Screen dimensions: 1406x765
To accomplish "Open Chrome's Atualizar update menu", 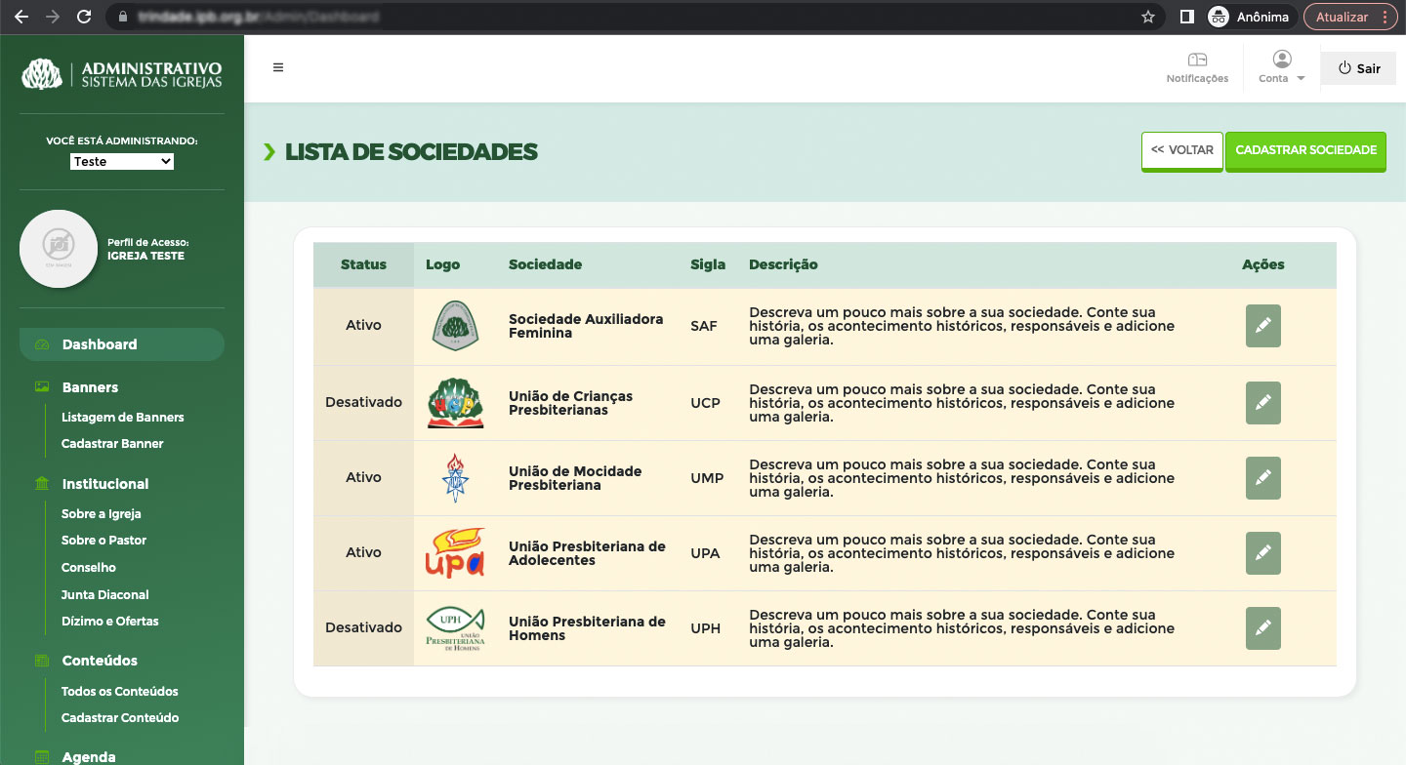I will pyautogui.click(x=1349, y=17).
